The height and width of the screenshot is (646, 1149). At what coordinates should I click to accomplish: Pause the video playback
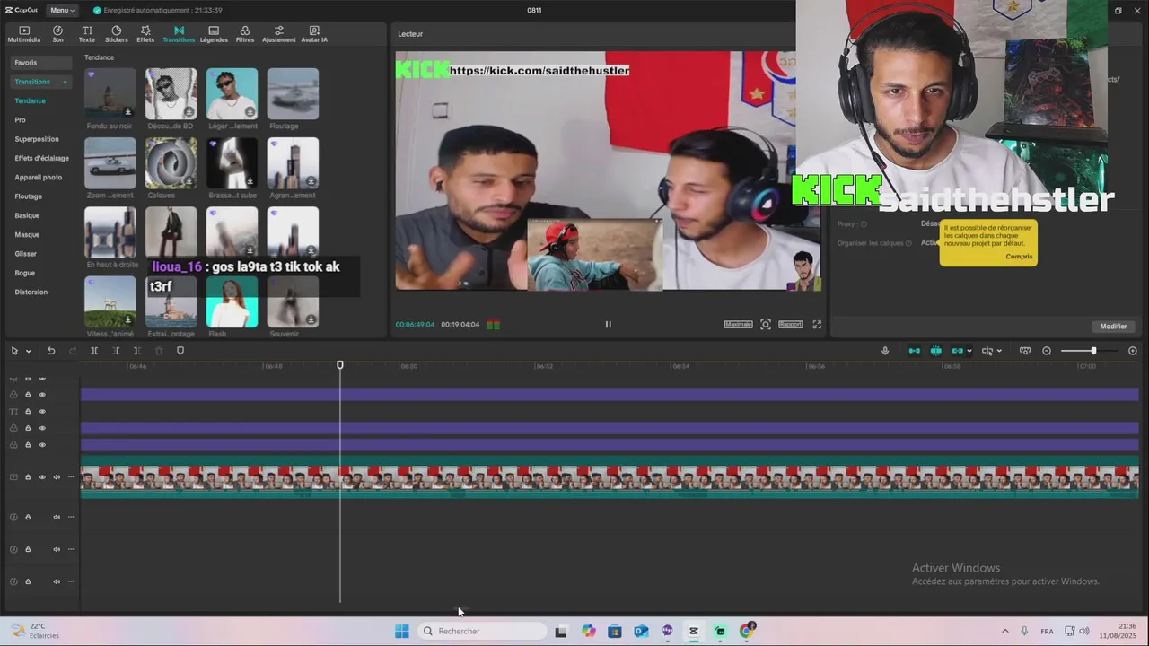click(608, 325)
